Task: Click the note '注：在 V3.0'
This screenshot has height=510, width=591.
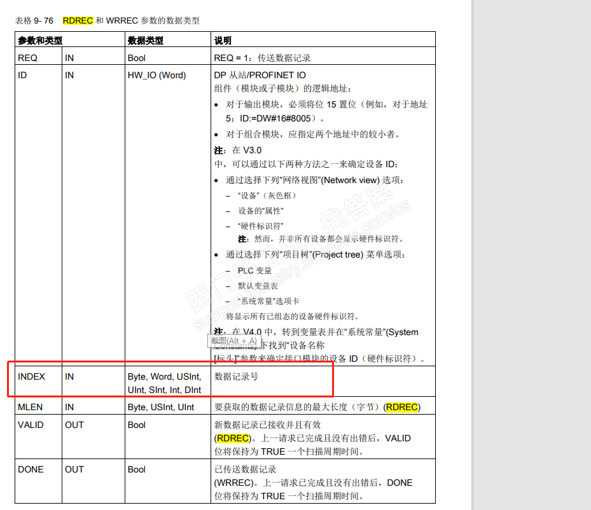Action: [x=238, y=150]
